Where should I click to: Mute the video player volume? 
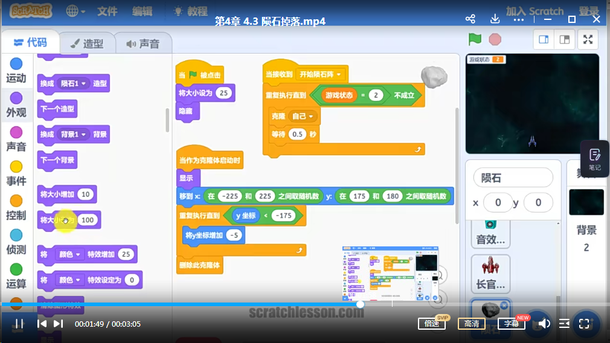click(x=544, y=324)
